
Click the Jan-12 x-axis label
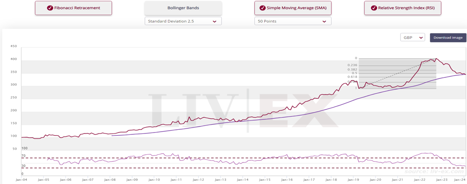198,180
